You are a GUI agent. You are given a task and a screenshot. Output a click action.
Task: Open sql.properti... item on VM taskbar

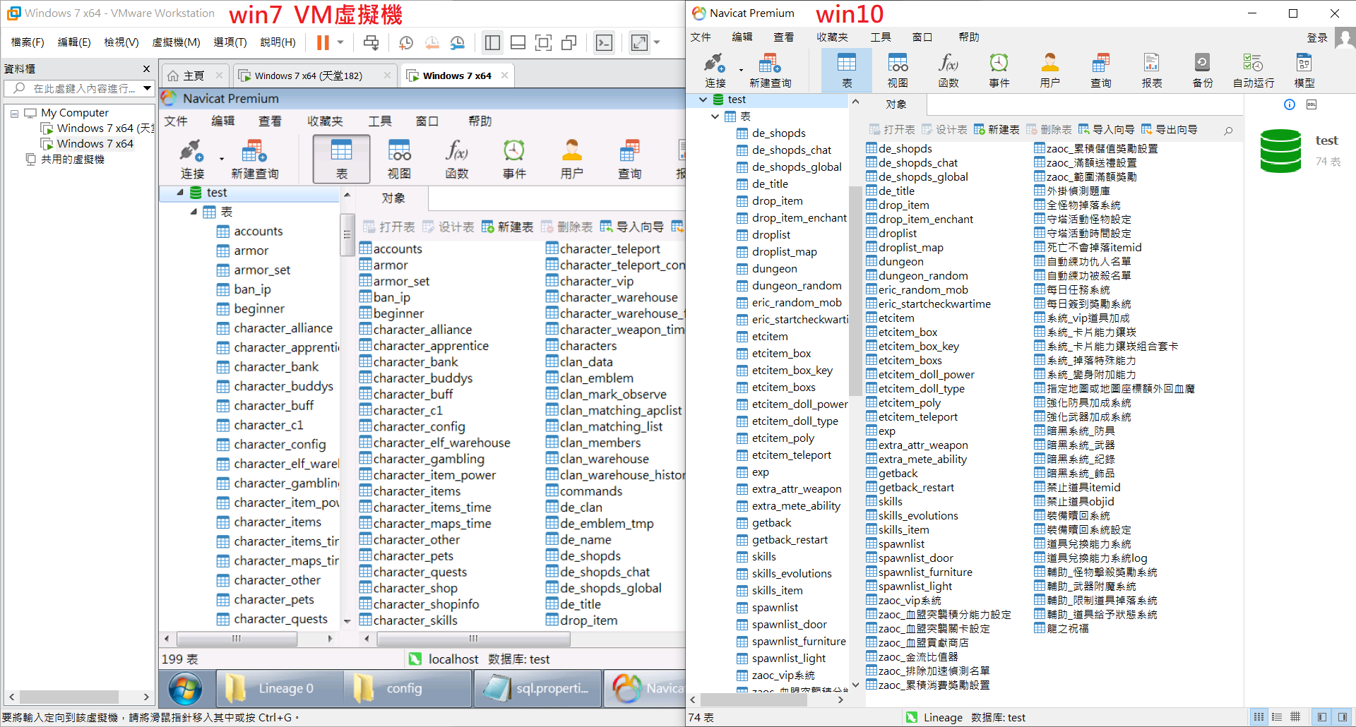pyautogui.click(x=538, y=688)
